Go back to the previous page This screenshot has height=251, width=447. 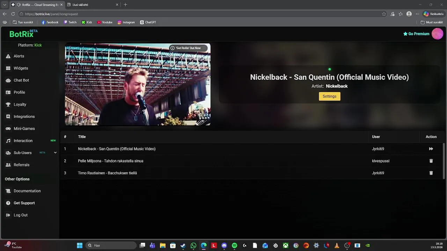(x=5, y=14)
